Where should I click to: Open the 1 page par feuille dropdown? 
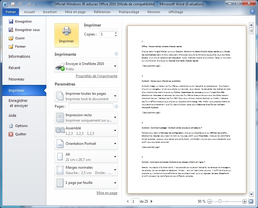[x=86, y=183]
